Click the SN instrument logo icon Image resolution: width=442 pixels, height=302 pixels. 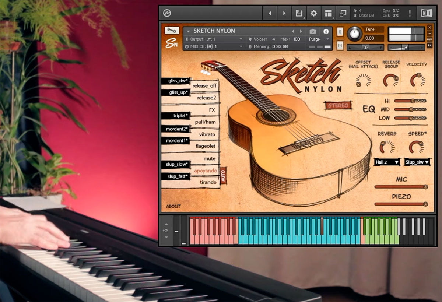click(172, 43)
